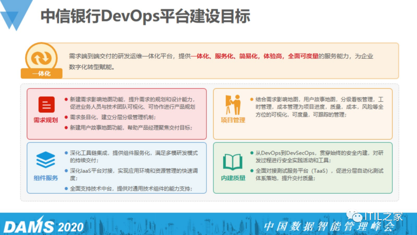Click the blue 组件服务 layers icon

pos(46,160)
